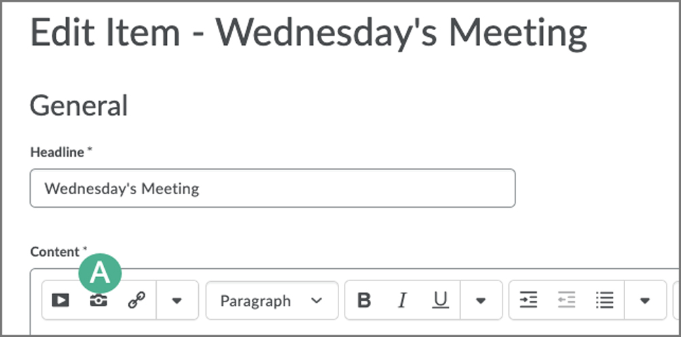The image size is (681, 337).
Task: Toggle Bold formatting
Action: point(364,300)
